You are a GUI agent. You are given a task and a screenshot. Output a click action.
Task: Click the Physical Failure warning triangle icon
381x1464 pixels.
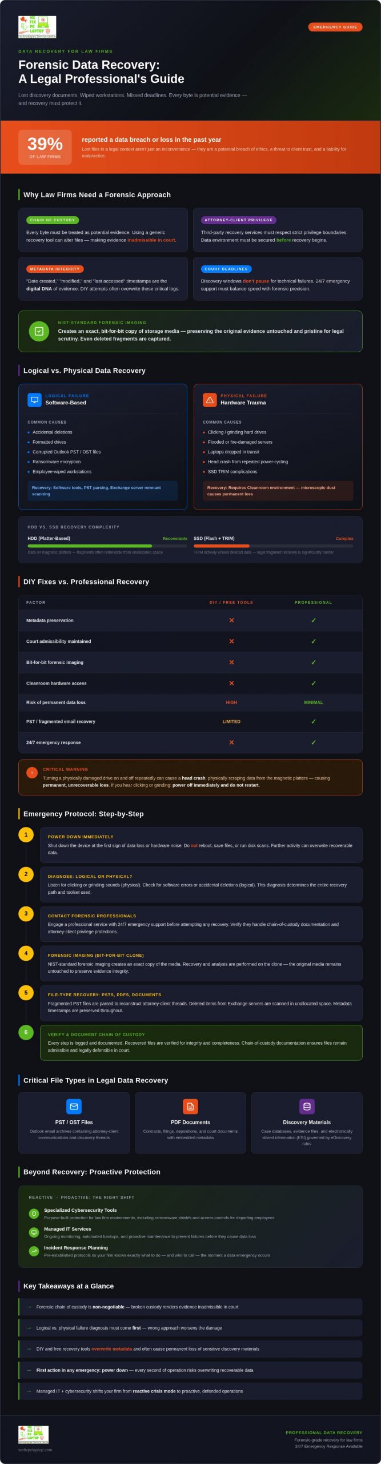coord(210,400)
